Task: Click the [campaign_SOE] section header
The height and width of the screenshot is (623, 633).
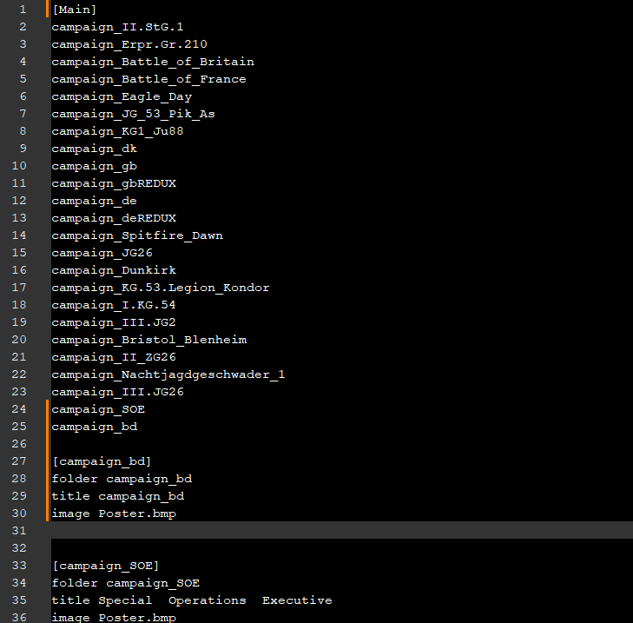Action: (106, 566)
